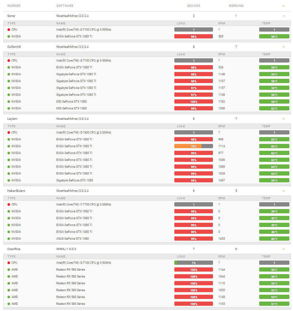Click green dot of NVIDIA row showing 39°C
Viewport: 293px width, 311px height.
[9, 211]
